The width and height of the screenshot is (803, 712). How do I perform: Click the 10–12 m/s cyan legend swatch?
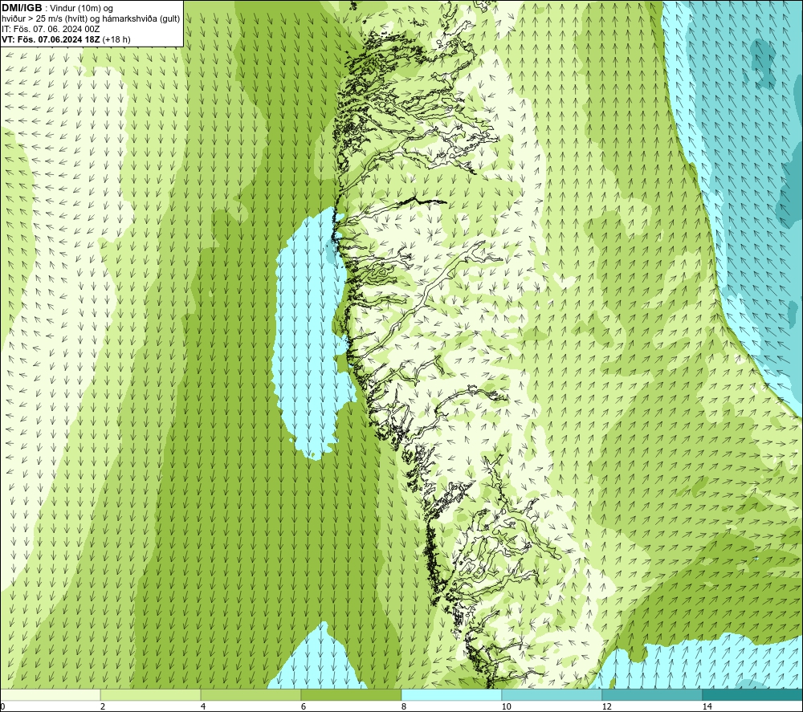point(552,694)
